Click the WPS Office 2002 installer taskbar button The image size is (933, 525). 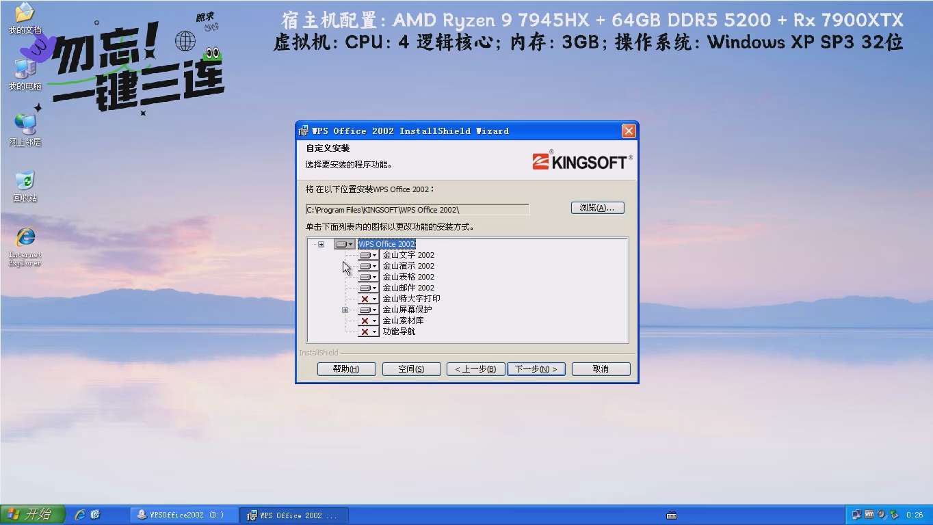(295, 515)
